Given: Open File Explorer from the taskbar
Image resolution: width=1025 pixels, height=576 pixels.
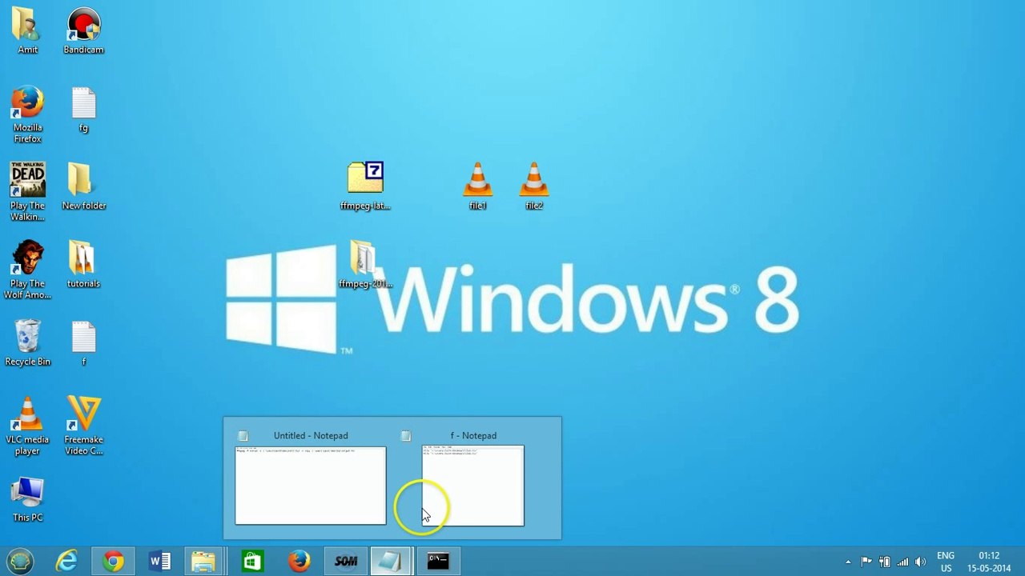Looking at the screenshot, I should click(x=204, y=562).
